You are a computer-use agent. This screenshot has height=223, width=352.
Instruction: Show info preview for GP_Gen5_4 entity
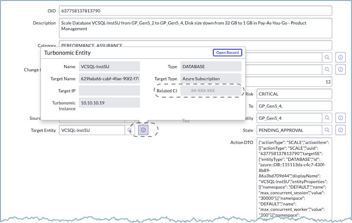click(340, 118)
